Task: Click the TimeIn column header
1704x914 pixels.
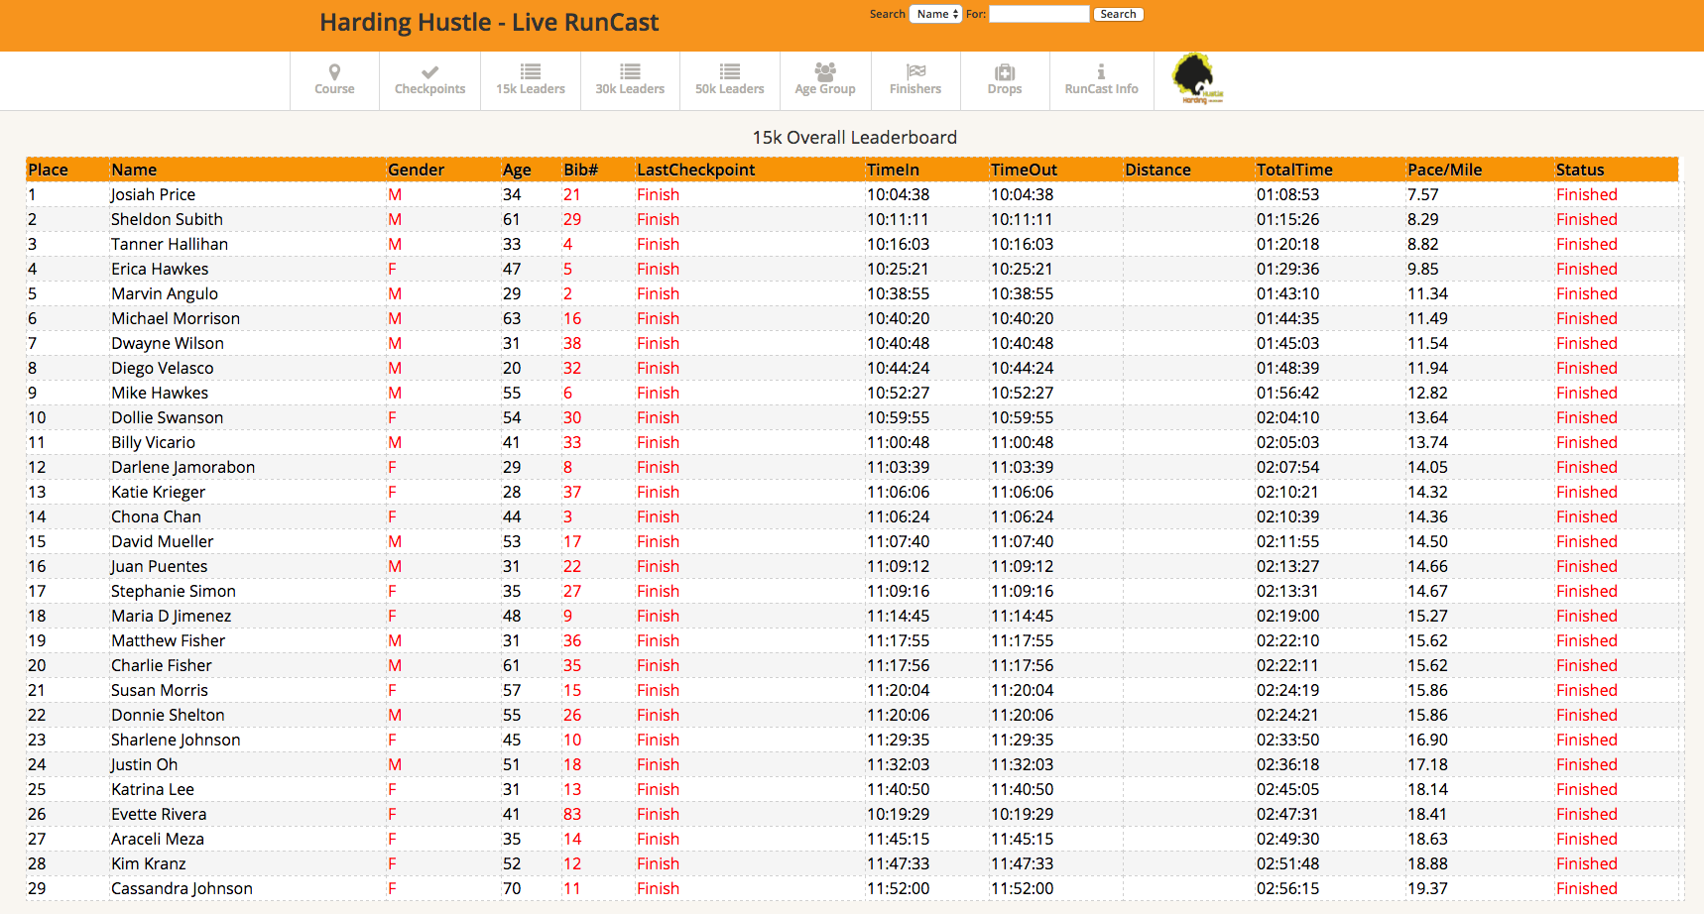Action: pos(893,170)
